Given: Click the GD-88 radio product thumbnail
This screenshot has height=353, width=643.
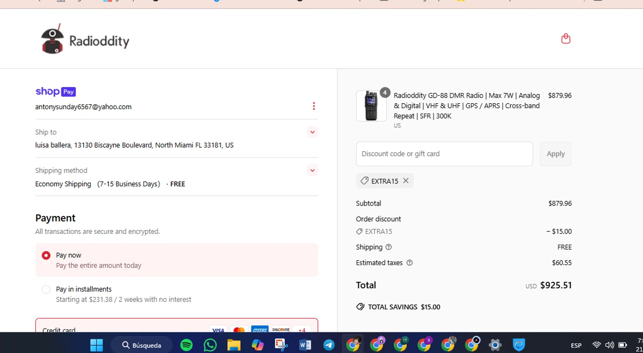Looking at the screenshot, I should [371, 106].
